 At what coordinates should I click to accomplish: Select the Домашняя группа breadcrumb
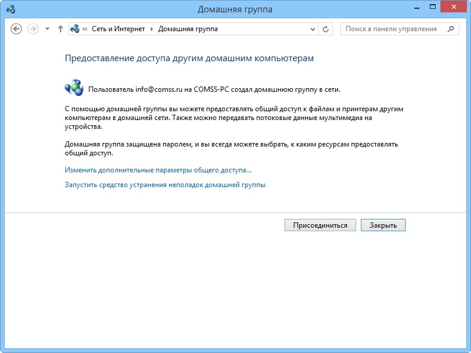click(x=188, y=29)
